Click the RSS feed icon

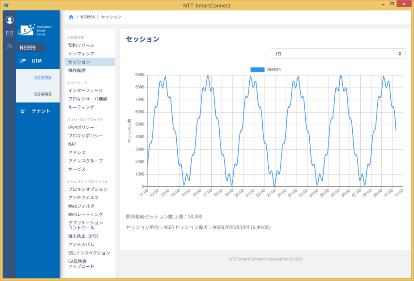coord(9,46)
